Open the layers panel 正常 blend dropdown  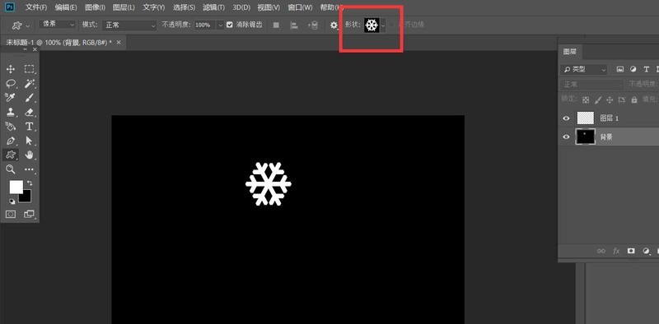tap(591, 85)
